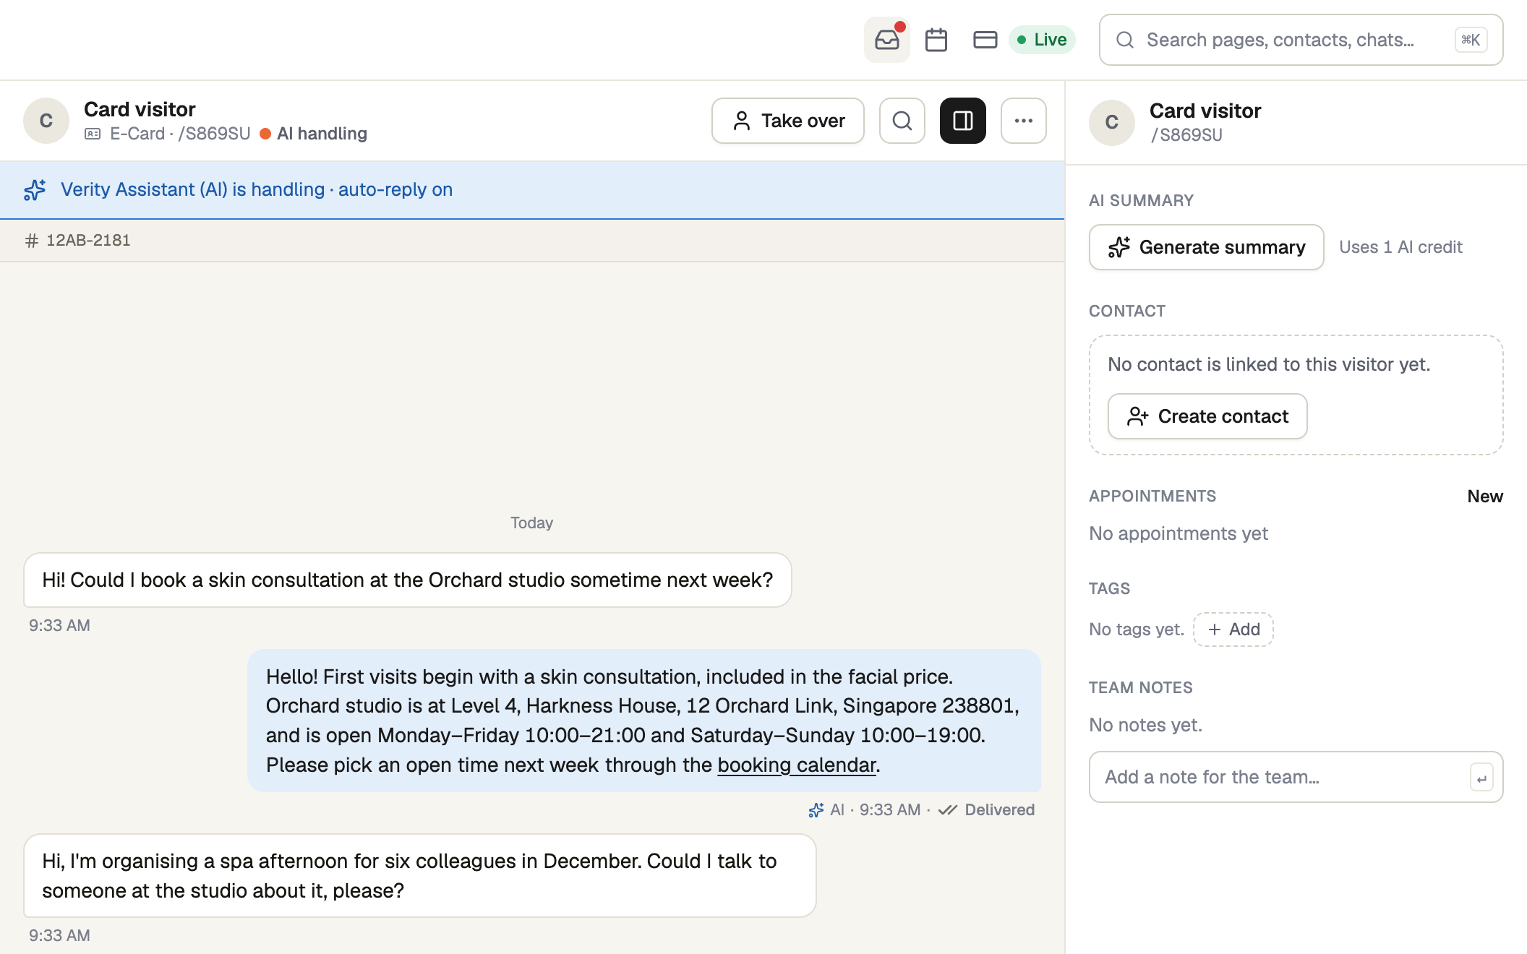Click the AI sparkle icon in handling banner
1527x954 pixels.
click(x=35, y=189)
